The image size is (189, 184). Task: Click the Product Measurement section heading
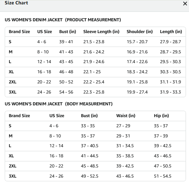coord(63,20)
